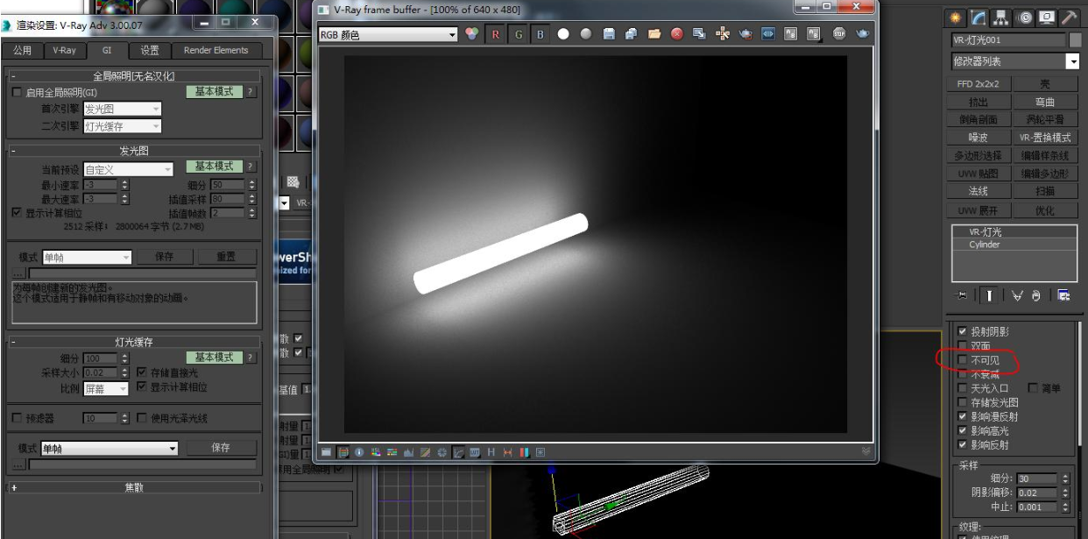Uncheck the 投射阴影 cast shadows option
This screenshot has height=539, width=1088.
coord(964,332)
